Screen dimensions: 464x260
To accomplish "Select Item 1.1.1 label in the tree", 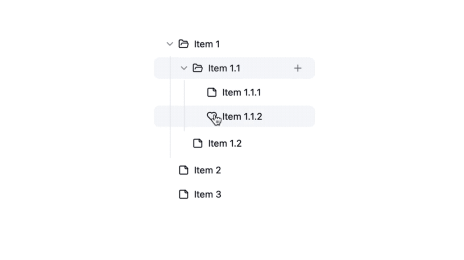I will click(x=241, y=92).
